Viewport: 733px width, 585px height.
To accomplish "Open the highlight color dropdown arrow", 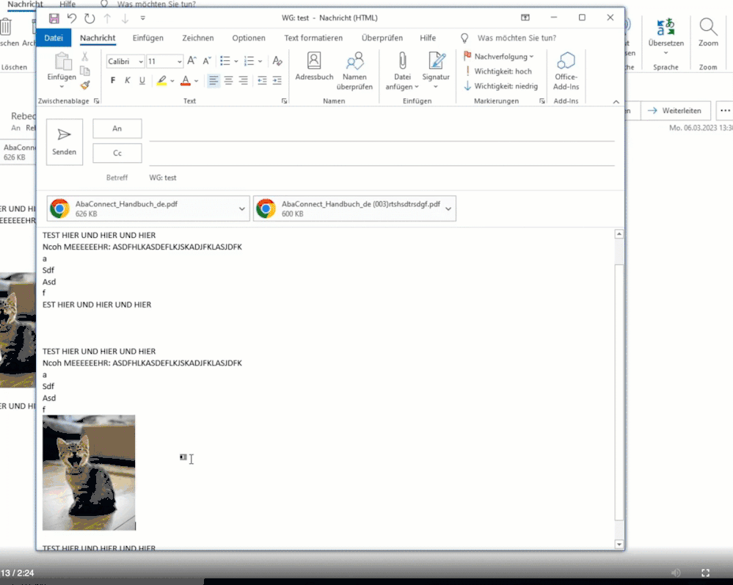I will click(172, 81).
